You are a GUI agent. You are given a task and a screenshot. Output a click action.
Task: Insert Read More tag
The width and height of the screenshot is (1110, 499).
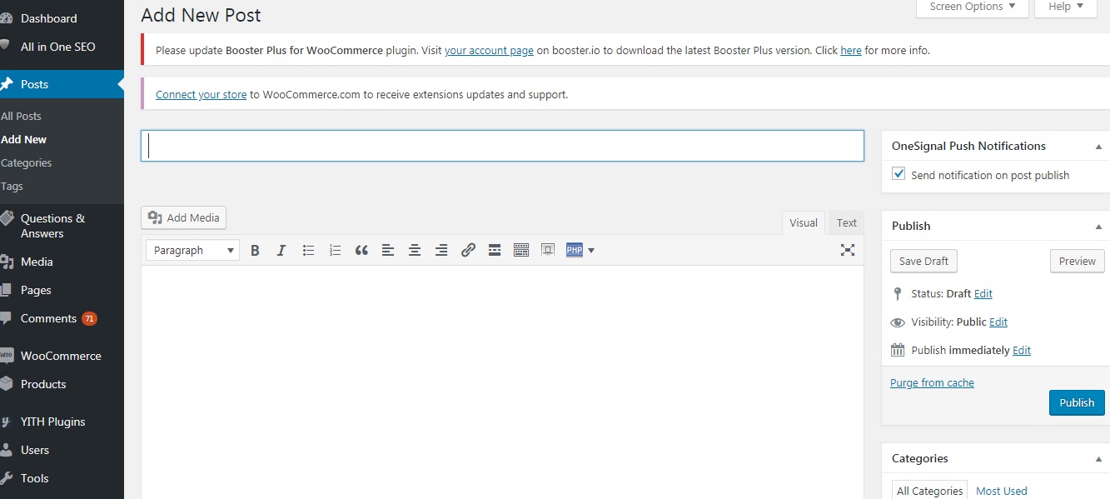point(495,250)
